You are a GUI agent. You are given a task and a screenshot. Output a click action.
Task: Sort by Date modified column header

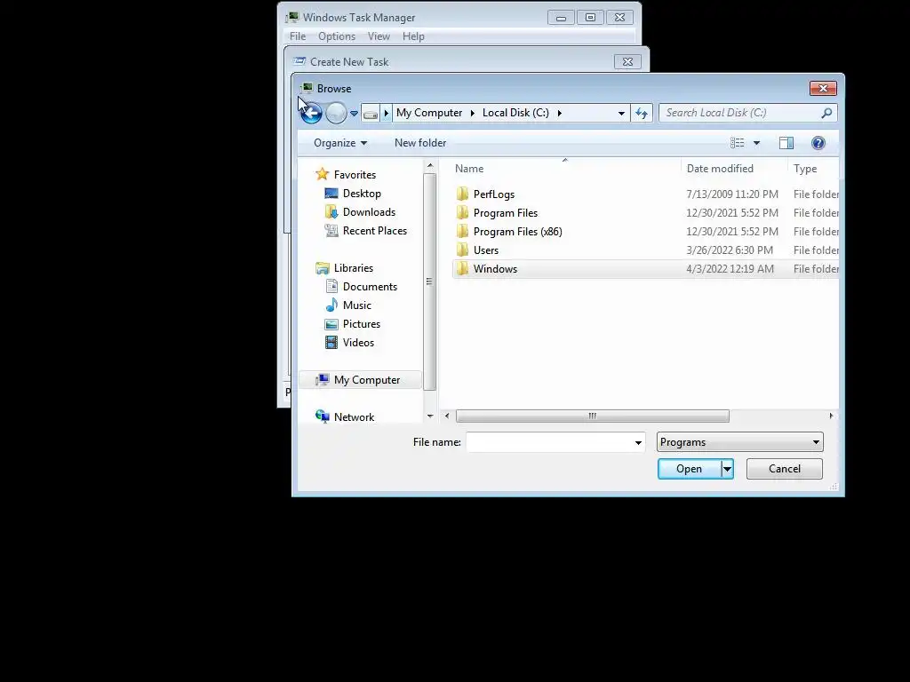click(720, 168)
